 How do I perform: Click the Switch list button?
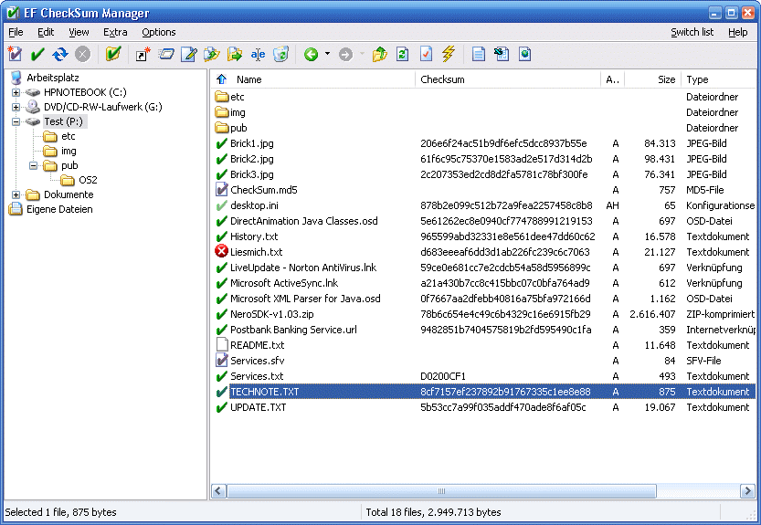(x=692, y=32)
